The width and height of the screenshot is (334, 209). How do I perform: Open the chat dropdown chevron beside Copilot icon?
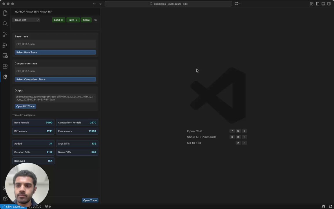tap(240, 4)
